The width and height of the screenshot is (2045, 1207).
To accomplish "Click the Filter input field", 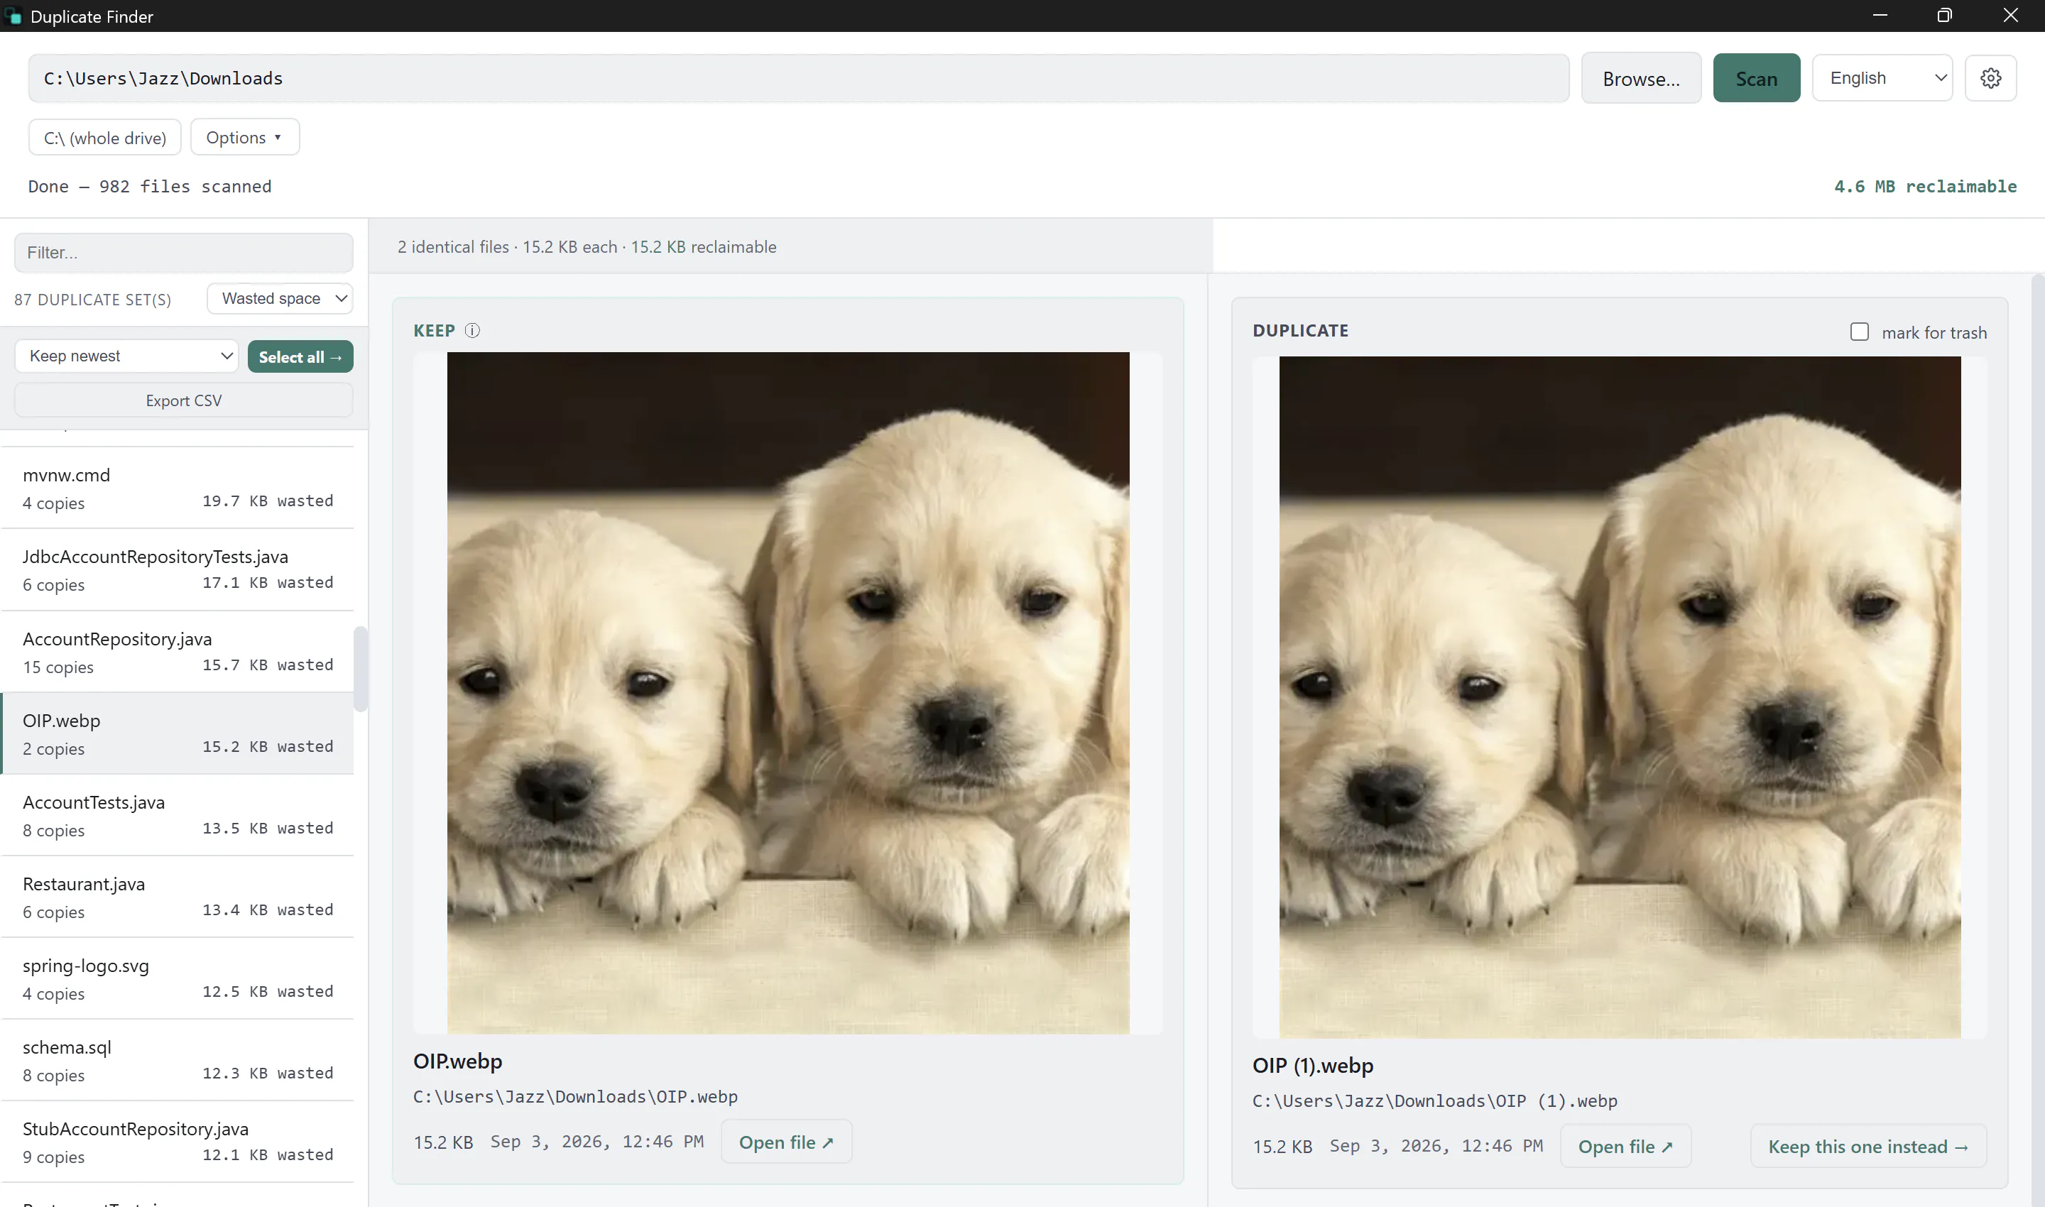I will pos(184,253).
